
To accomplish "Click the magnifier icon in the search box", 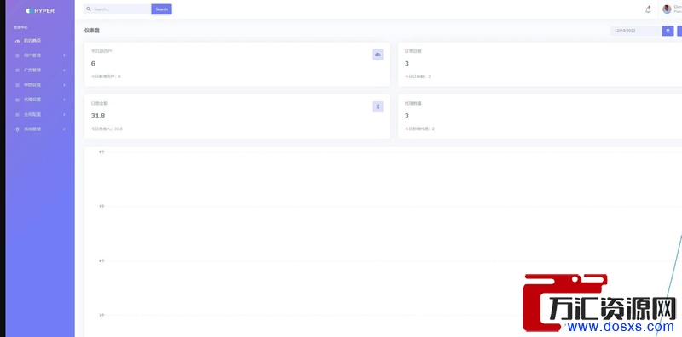I will (x=89, y=9).
